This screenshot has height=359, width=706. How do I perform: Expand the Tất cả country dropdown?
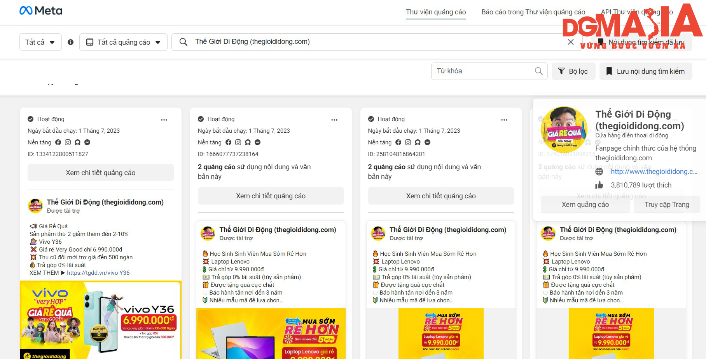pos(40,42)
